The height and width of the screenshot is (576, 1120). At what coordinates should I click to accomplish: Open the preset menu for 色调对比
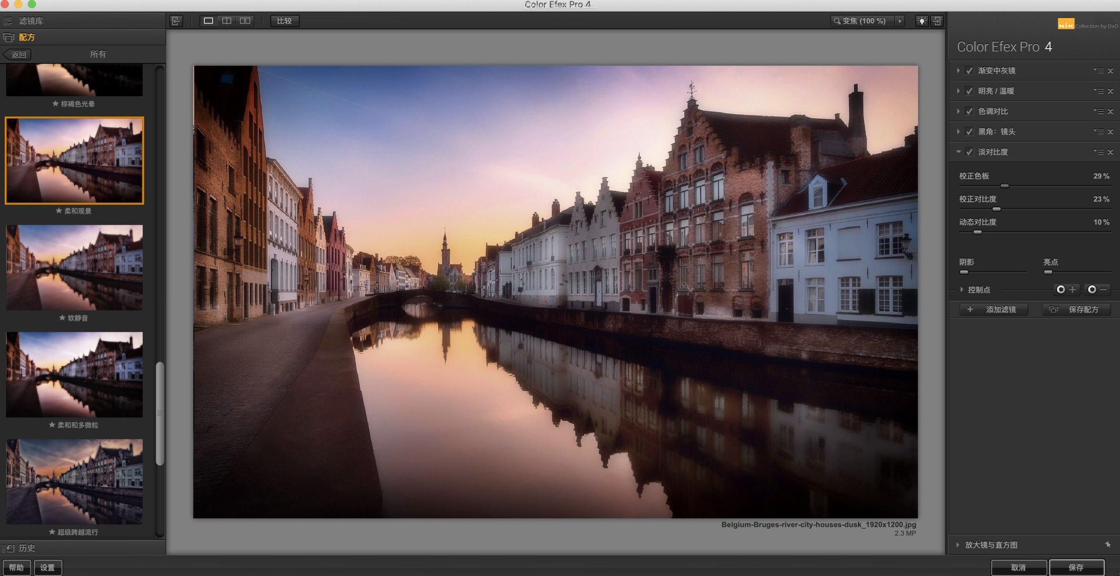[1098, 111]
